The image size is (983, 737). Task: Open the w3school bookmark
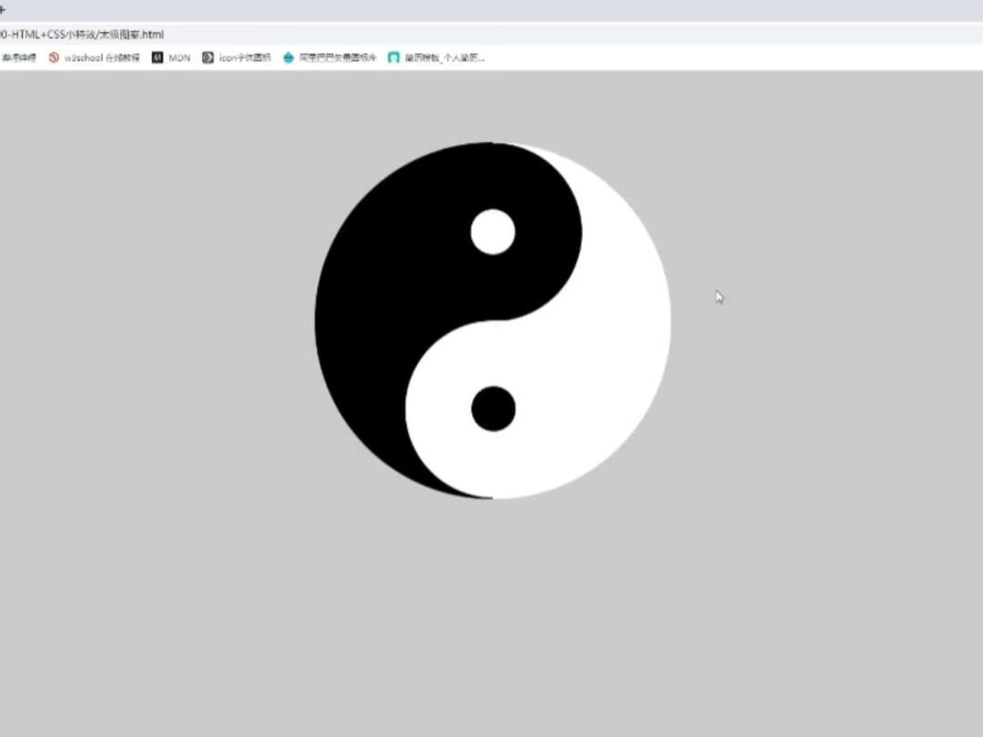(94, 57)
